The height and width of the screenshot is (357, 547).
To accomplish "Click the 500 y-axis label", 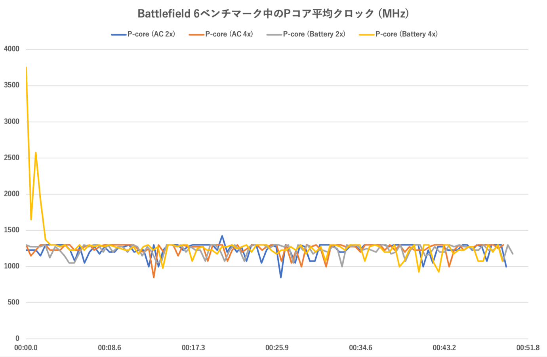I will click(x=13, y=302).
